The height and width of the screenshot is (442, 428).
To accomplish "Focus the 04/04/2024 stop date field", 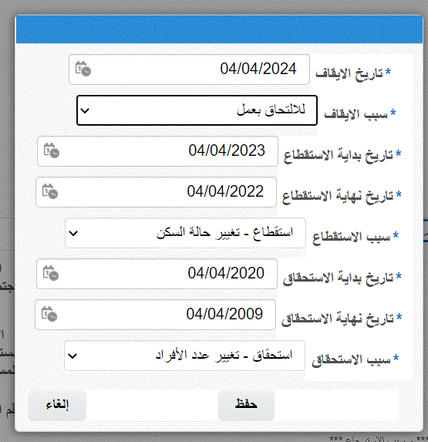I will [x=190, y=69].
